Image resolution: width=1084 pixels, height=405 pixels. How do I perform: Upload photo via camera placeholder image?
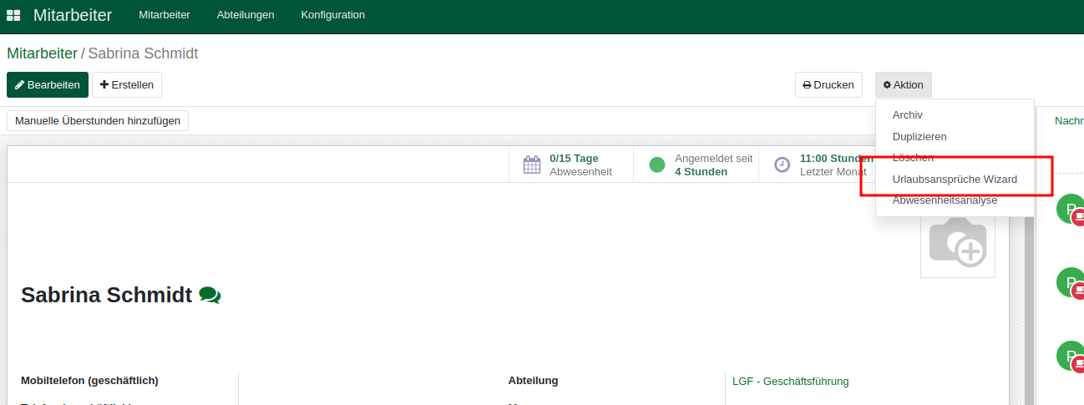(958, 243)
